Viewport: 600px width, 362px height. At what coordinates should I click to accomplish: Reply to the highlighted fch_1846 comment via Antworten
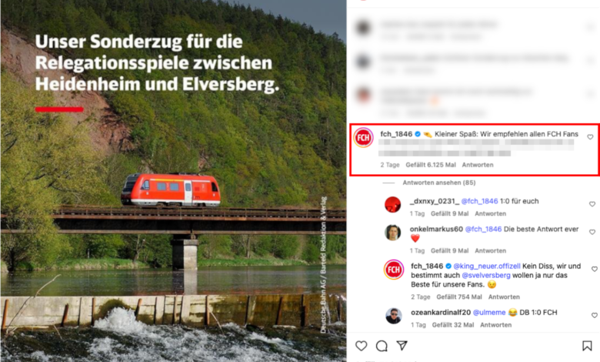(x=478, y=165)
